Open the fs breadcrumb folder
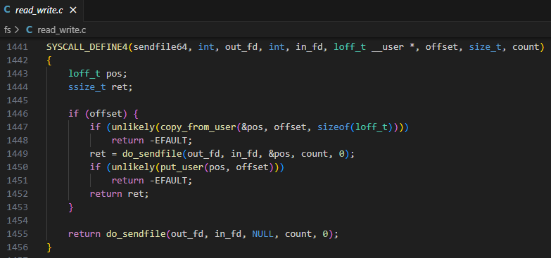 7,30
